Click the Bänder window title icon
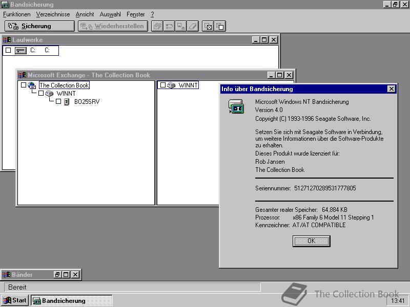The image size is (410, 307). [x=6, y=275]
